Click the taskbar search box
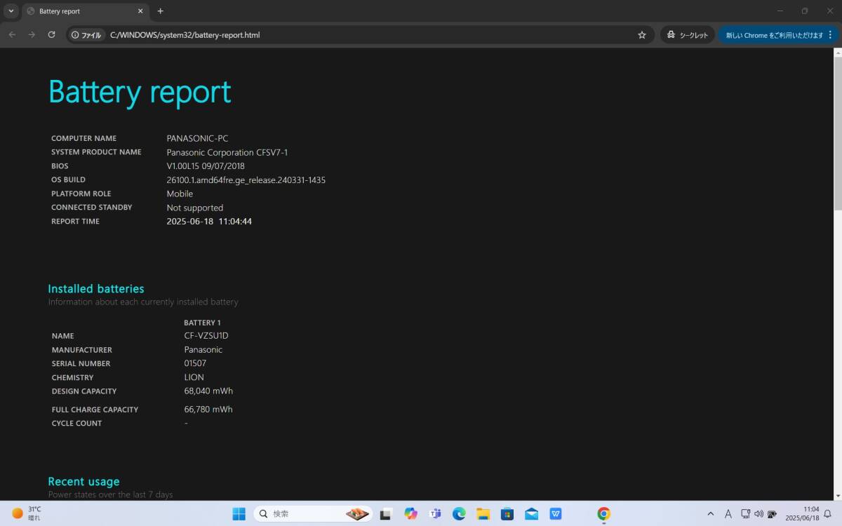The height and width of the screenshot is (526, 842). pyautogui.click(x=312, y=513)
